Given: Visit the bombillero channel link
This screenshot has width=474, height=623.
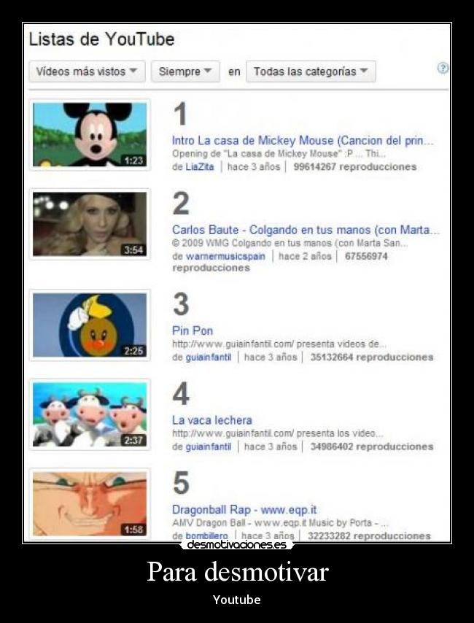Looking at the screenshot, I should point(206,535).
